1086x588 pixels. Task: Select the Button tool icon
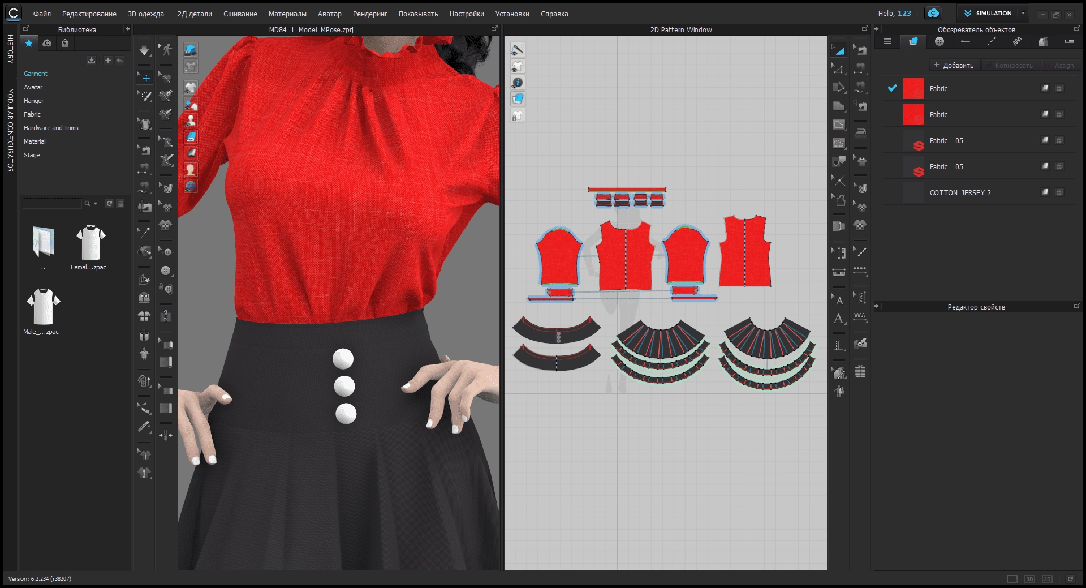click(166, 271)
